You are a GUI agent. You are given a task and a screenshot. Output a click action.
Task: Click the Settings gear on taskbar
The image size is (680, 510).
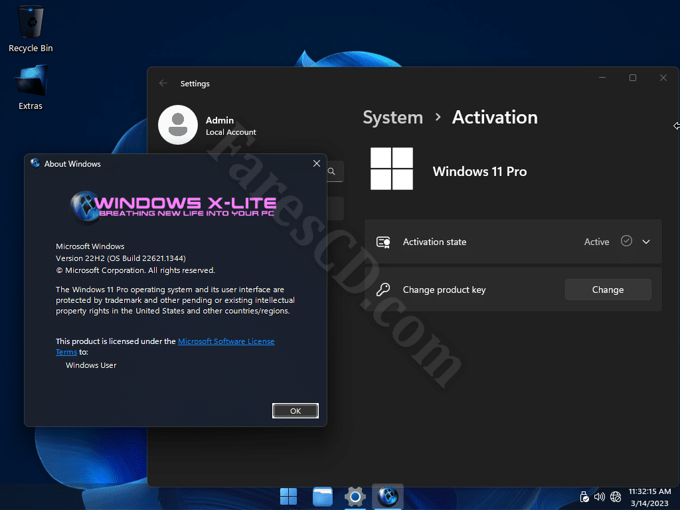click(x=355, y=497)
